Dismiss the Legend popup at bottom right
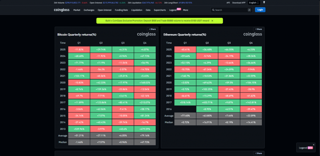This screenshot has width=320, height=156. (313, 144)
